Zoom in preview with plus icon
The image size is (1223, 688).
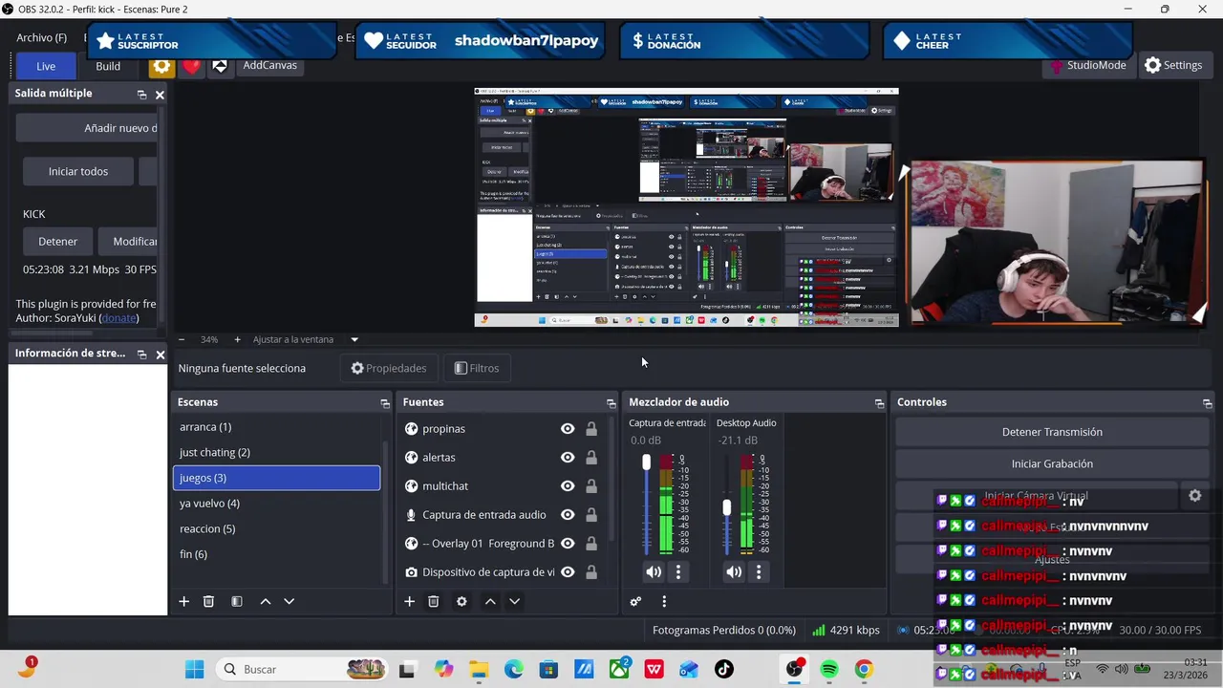[238, 339]
